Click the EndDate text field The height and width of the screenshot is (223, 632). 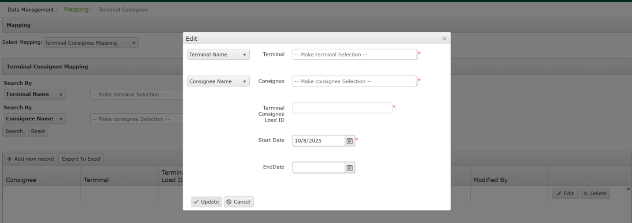pyautogui.click(x=319, y=168)
